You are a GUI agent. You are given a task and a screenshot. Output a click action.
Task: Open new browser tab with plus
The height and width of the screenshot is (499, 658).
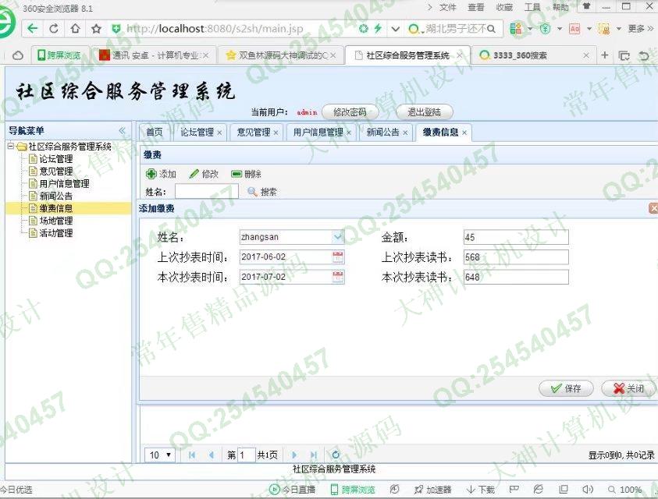click(x=605, y=55)
